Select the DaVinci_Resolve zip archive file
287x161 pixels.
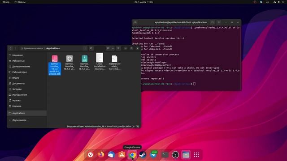(x=84, y=63)
